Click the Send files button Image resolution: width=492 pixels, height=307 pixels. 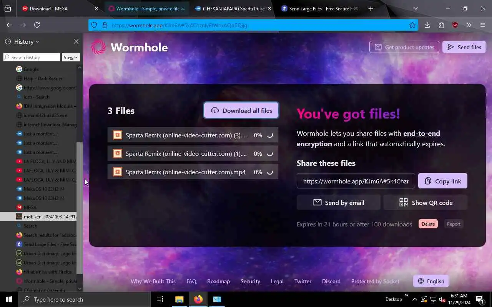coord(464,47)
